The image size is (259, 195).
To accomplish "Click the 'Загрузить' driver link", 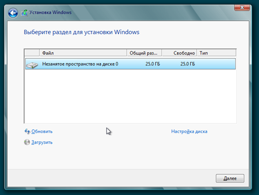I will point(42,143).
